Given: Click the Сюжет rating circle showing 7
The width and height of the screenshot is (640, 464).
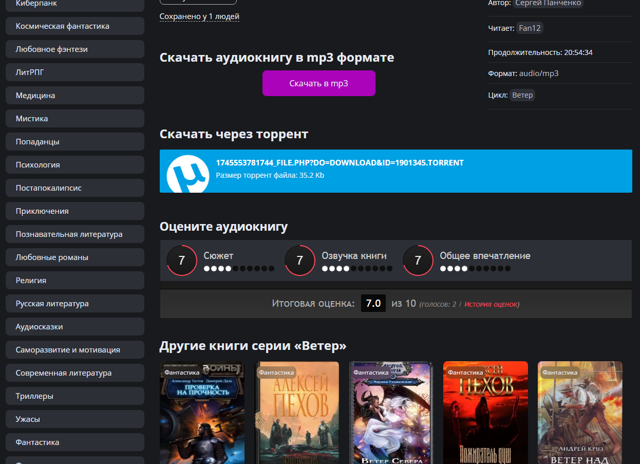Looking at the screenshot, I should pos(182,261).
